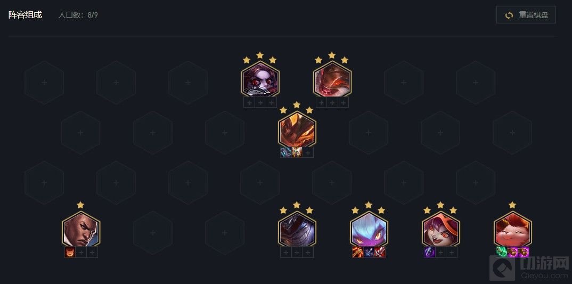Viewport: 572px width, 284px height.
Task: Add an item to Lulu's second item slot
Action: (x=440, y=252)
